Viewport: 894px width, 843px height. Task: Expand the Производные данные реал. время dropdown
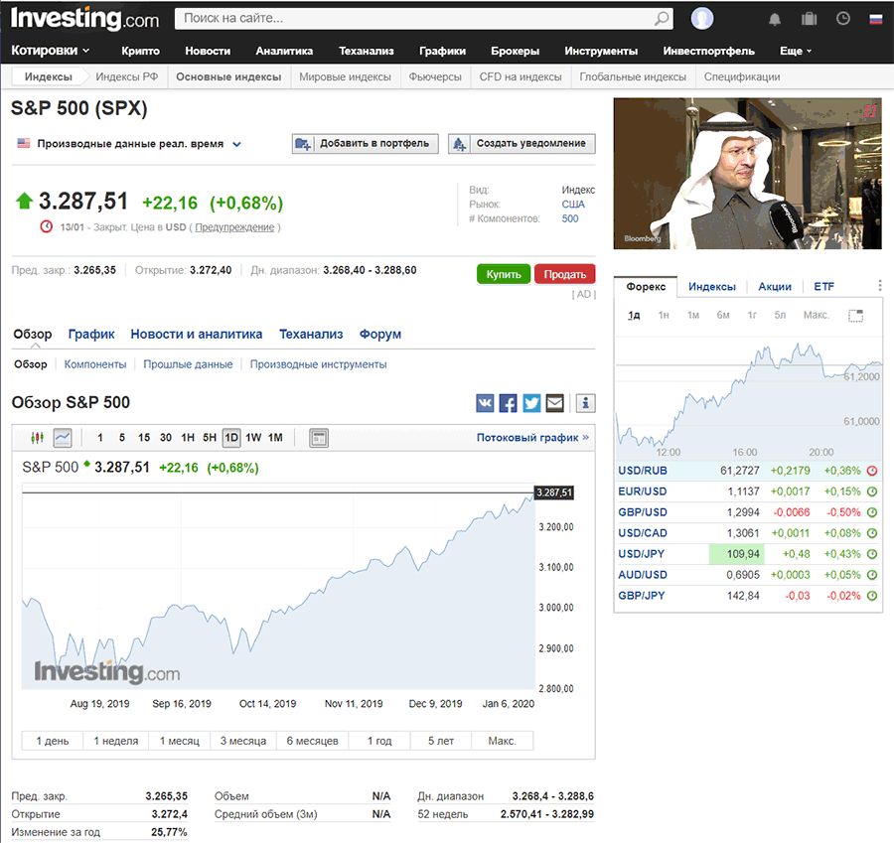(139, 144)
